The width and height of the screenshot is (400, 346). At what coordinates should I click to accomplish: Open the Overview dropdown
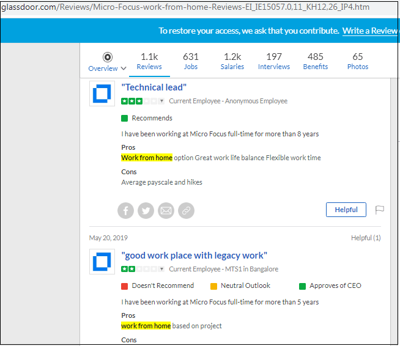107,68
